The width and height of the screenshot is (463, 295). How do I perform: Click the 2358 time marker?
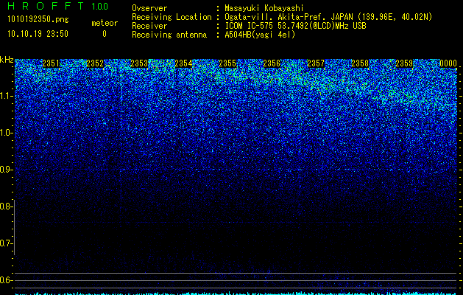360,63
